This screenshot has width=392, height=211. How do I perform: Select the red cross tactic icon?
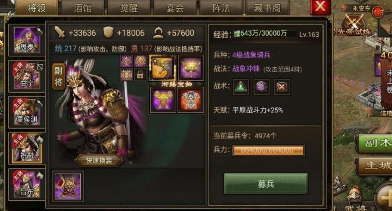coord(282,87)
